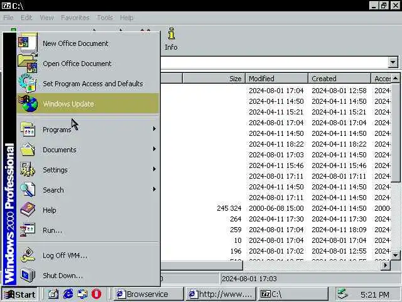Click the horizontal scroll right arrow
The width and height of the screenshot is (402, 302).
pyautogui.click(x=385, y=266)
